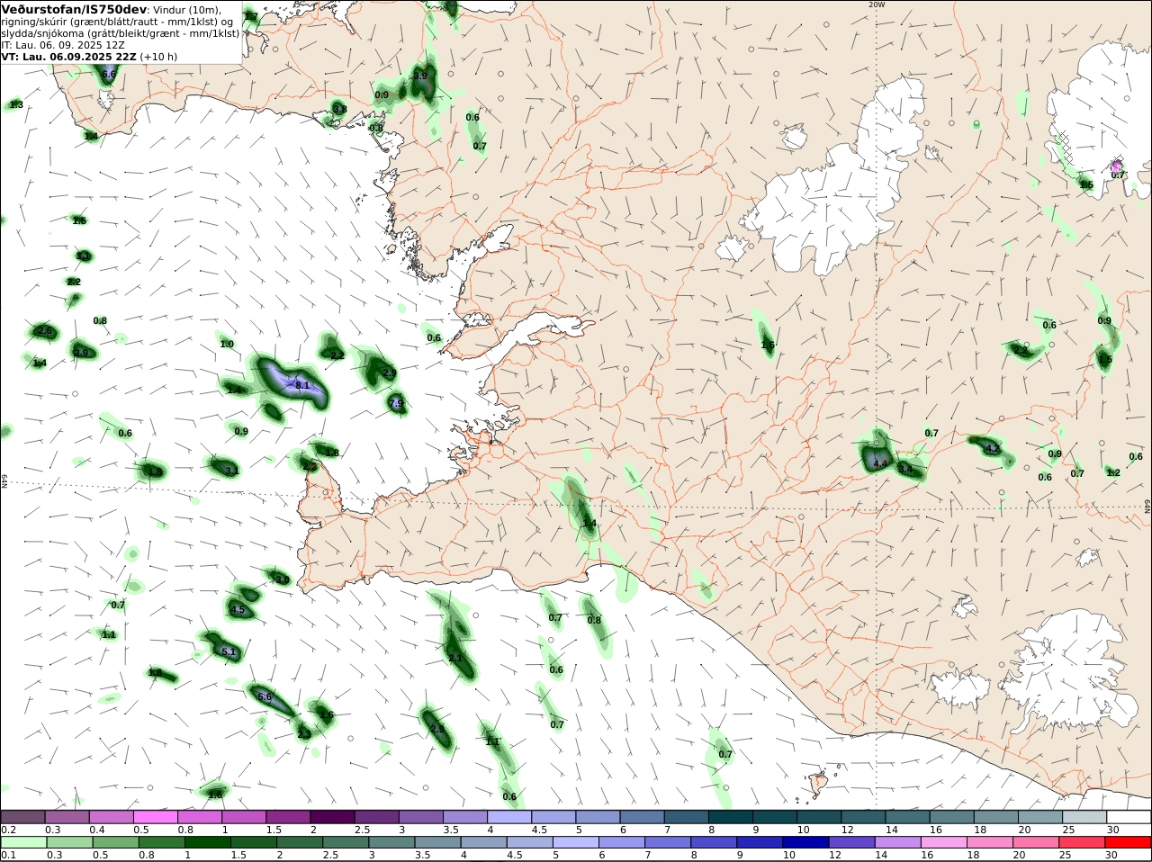Select the 2.6 precipitation value label

pyautogui.click(x=45, y=331)
